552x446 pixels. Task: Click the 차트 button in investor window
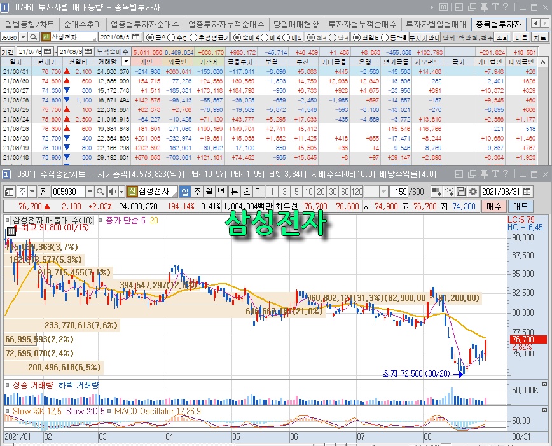[539, 38]
